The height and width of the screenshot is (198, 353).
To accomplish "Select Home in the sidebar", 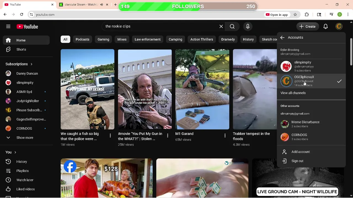I will 26,40.
